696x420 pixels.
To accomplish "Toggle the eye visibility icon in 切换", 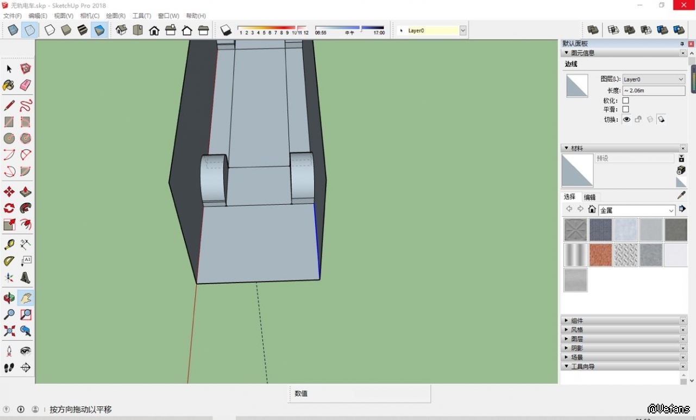I will (x=626, y=119).
